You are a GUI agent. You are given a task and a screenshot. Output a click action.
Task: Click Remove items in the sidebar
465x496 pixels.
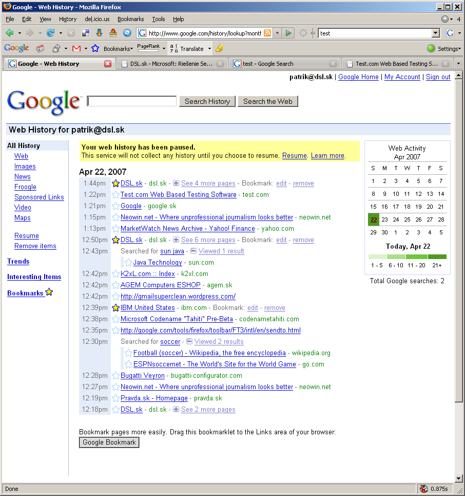[35, 246]
